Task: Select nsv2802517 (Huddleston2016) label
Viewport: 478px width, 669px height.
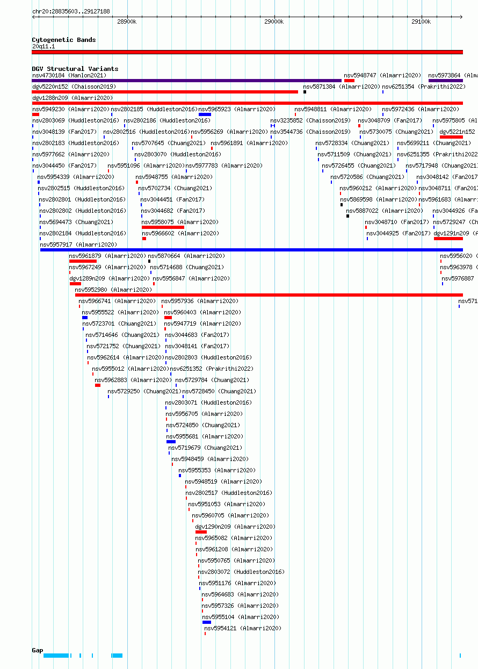Action: point(229,493)
